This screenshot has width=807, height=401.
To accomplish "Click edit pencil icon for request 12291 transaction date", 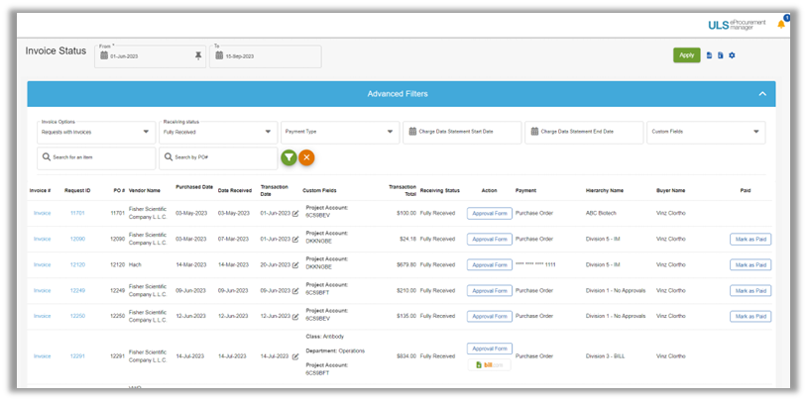I will (x=295, y=355).
